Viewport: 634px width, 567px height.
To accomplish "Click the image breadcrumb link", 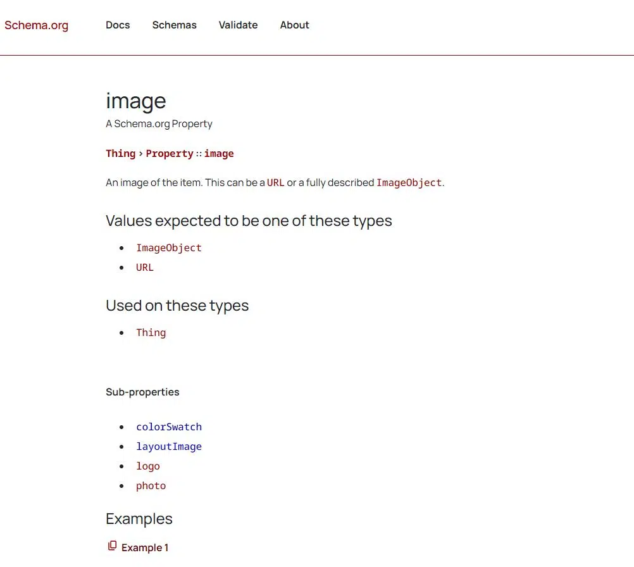I will [219, 154].
